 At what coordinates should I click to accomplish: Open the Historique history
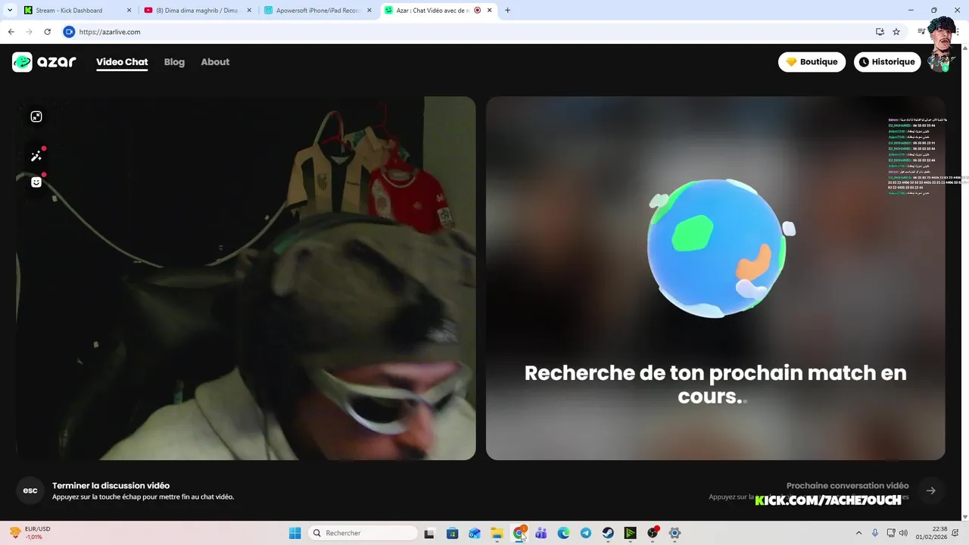887,62
